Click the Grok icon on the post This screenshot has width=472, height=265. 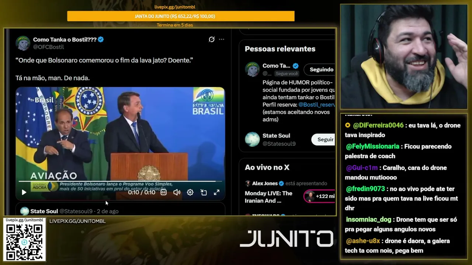click(212, 39)
